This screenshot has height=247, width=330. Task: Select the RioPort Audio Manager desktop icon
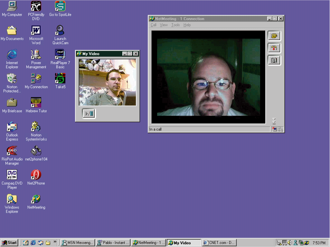coord(12,155)
